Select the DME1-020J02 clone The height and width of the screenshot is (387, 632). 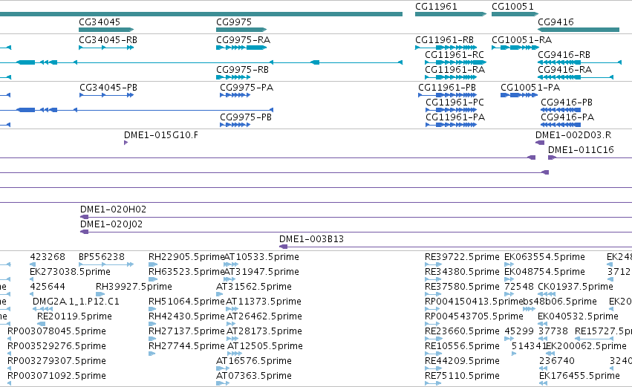click(x=356, y=232)
